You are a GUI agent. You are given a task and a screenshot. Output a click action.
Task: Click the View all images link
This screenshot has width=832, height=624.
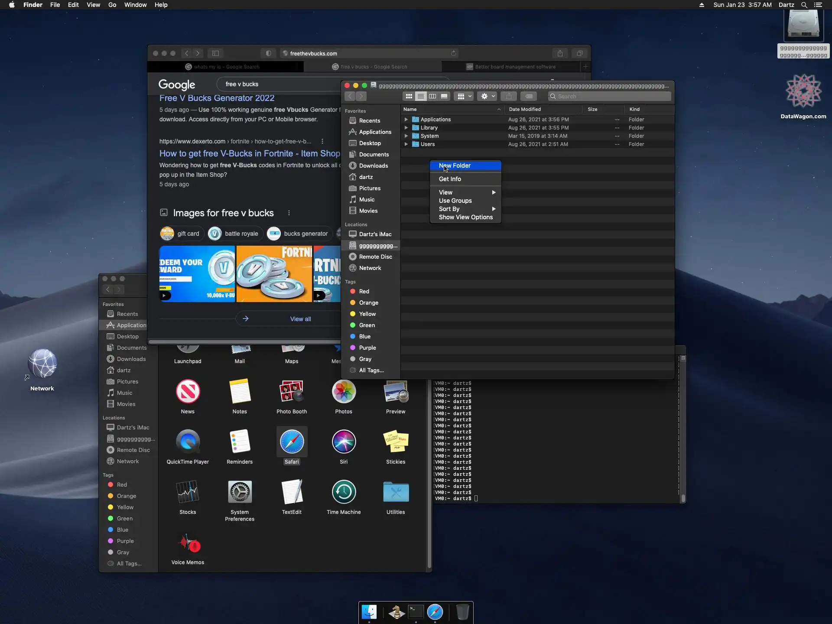pyautogui.click(x=300, y=319)
